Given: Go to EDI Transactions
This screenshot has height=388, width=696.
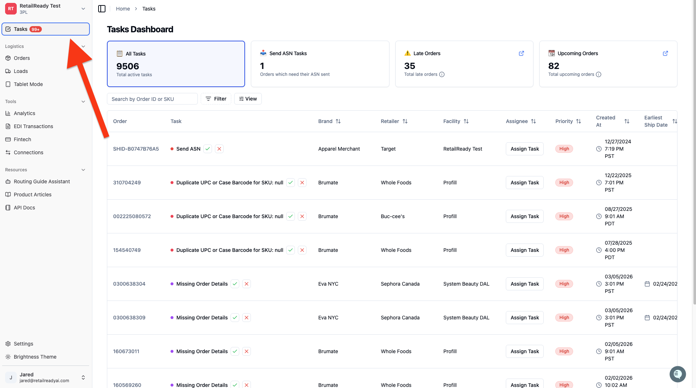Looking at the screenshot, I should coord(33,126).
